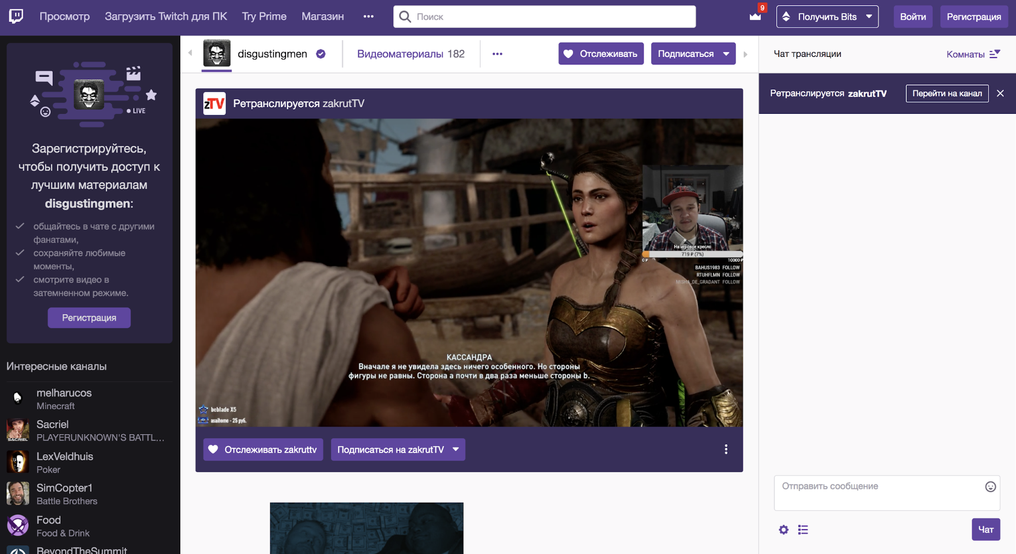Click the Twitch home logo icon
The height and width of the screenshot is (554, 1016).
[x=16, y=16]
